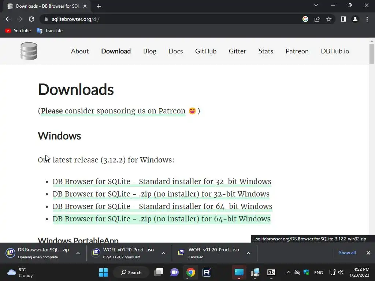Open a new tab with plus button
Image resolution: width=375 pixels, height=281 pixels.
99,6
